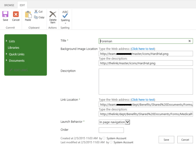
Task: Edit the Link Location description field
Action: click(x=146, y=114)
